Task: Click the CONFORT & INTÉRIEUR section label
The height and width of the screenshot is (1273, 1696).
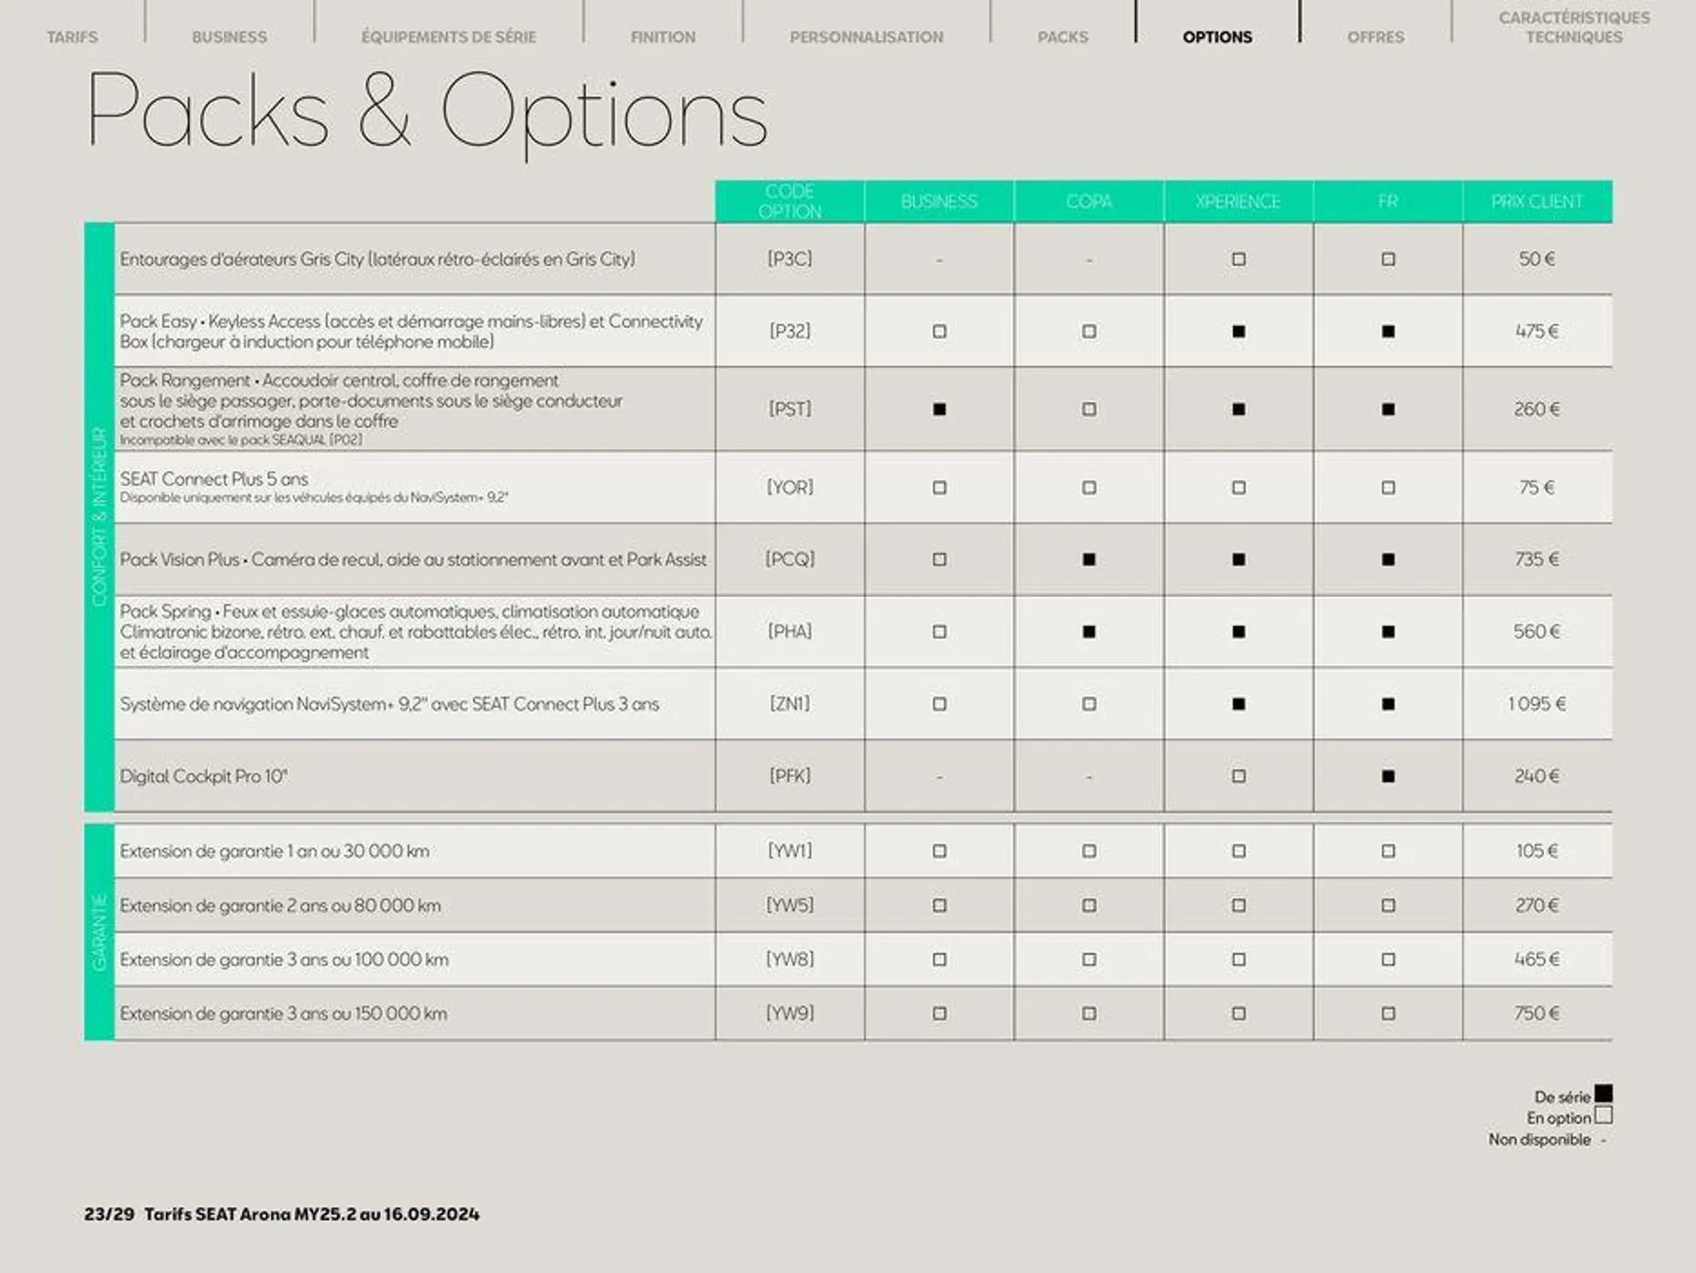Action: [99, 518]
